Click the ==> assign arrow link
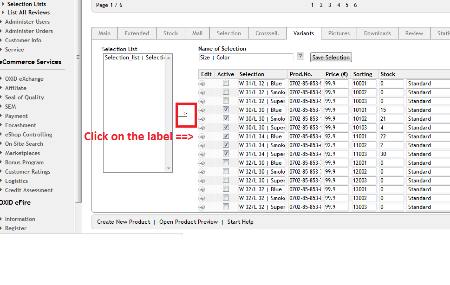This screenshot has height=285, width=450. [x=182, y=113]
